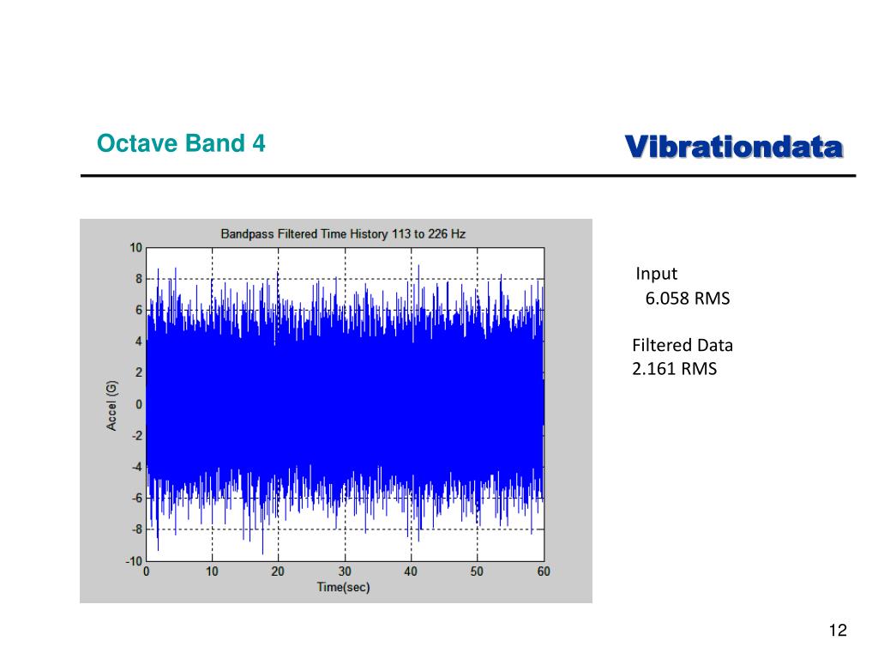
Task: Click the x-axis tick label 30
Action: pyautogui.click(x=345, y=571)
